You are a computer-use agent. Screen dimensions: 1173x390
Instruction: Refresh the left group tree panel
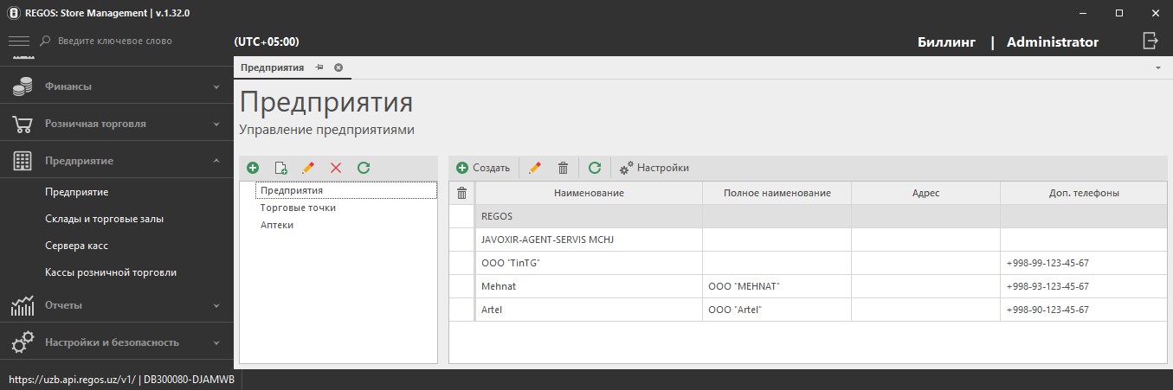click(x=364, y=168)
